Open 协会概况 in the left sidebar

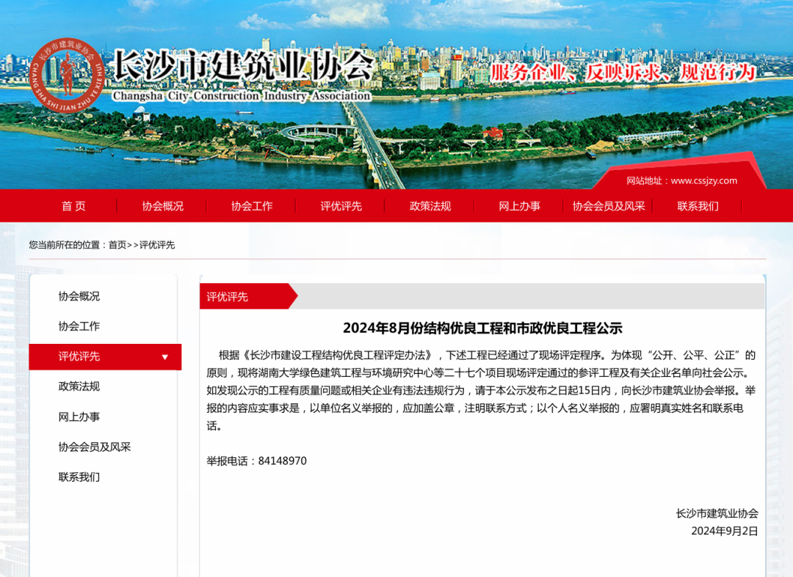pyautogui.click(x=79, y=296)
